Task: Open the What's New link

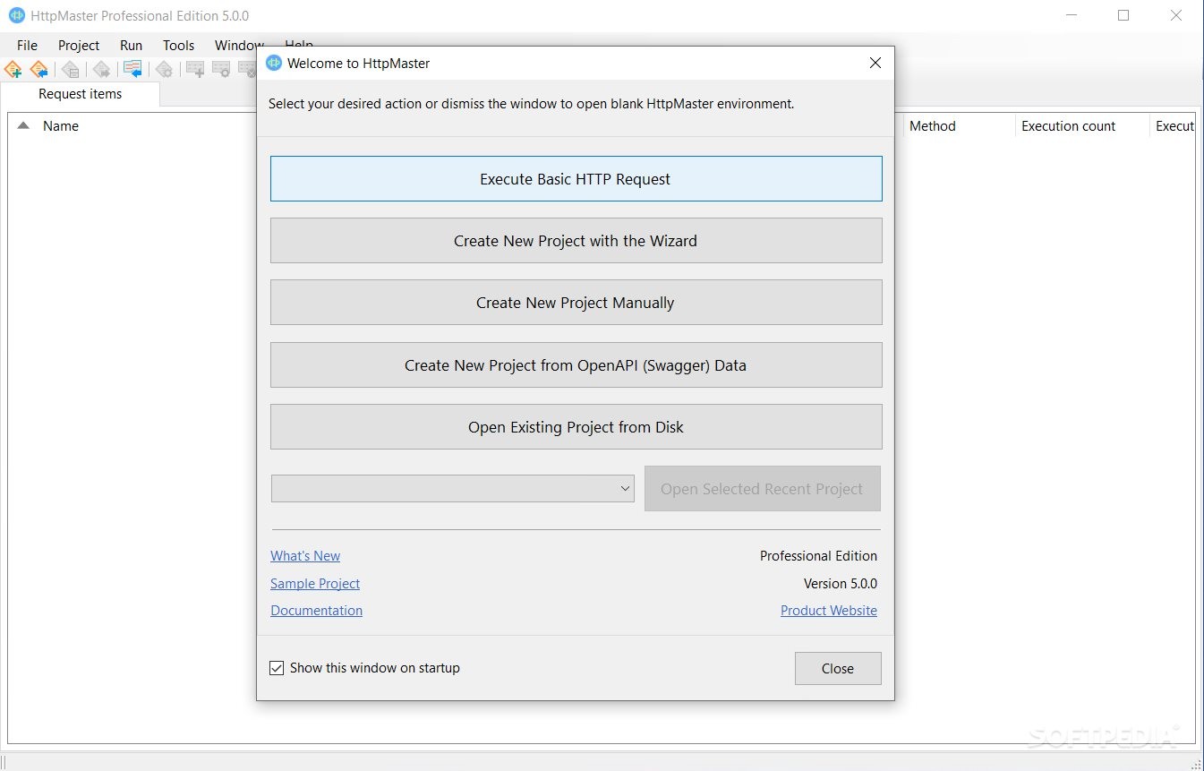Action: 305,556
